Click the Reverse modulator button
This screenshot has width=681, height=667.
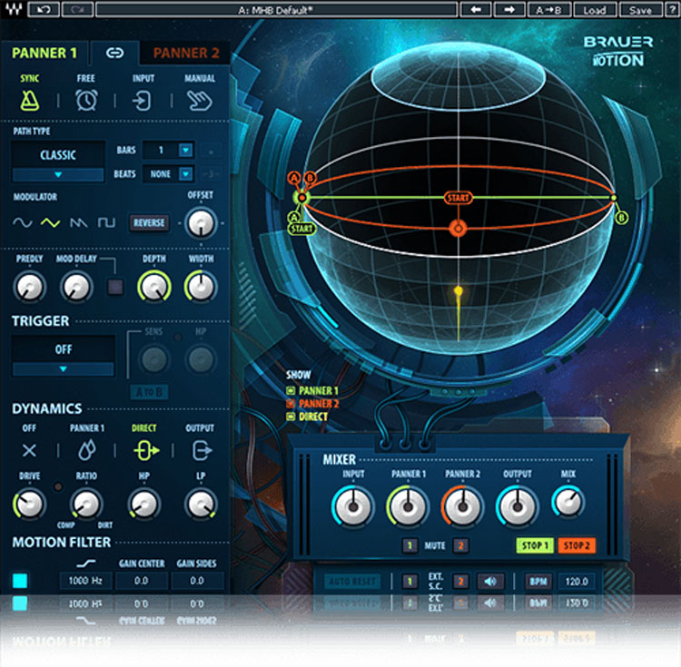click(149, 222)
